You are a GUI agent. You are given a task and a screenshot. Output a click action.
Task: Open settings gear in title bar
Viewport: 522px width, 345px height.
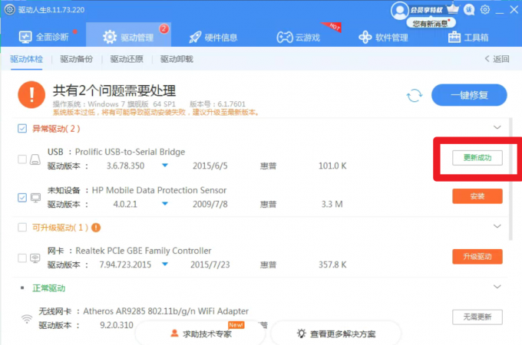(485, 10)
